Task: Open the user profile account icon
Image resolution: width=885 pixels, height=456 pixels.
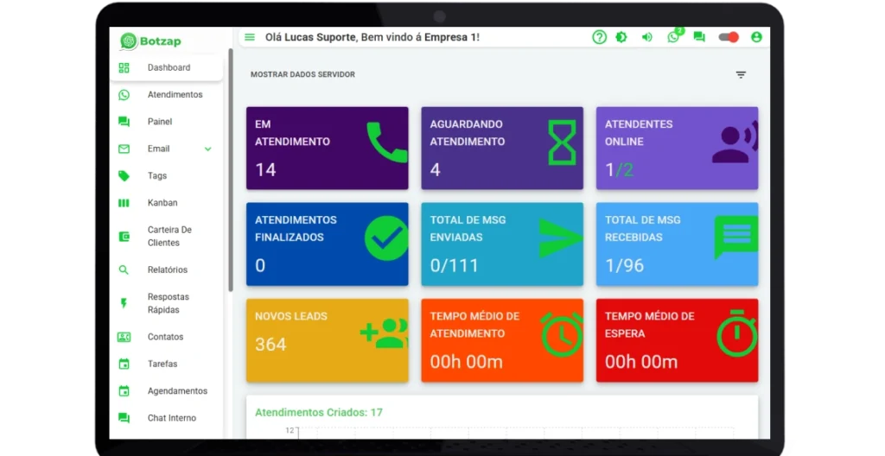Action: (757, 37)
